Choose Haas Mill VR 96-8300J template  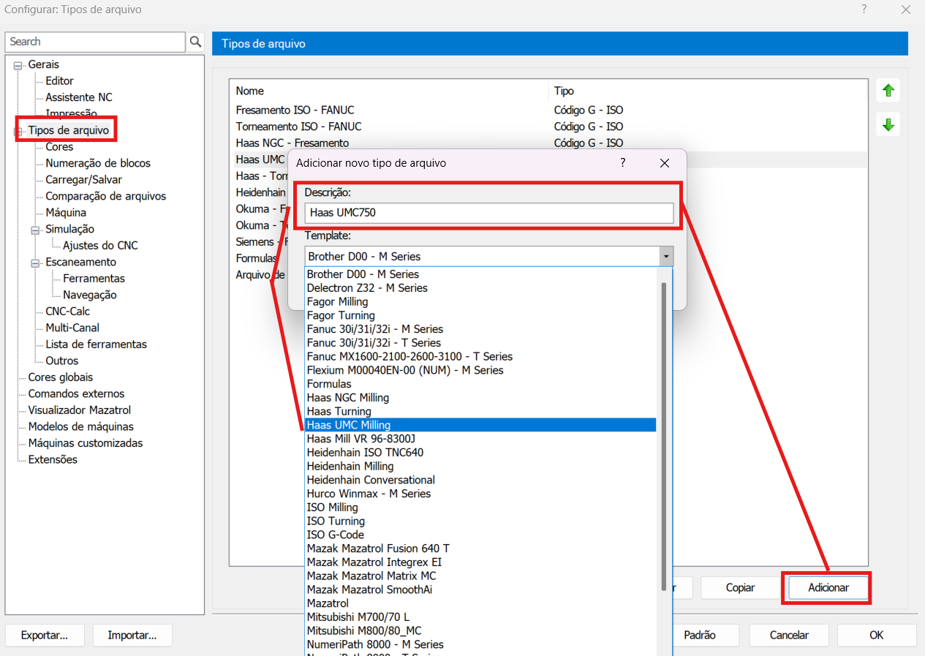(x=480, y=439)
